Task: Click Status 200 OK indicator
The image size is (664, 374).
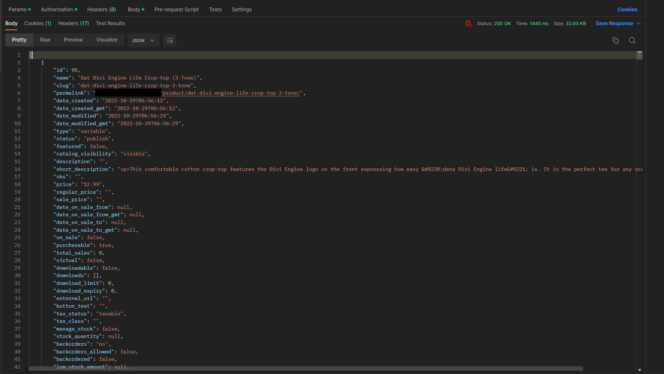Action: click(494, 23)
